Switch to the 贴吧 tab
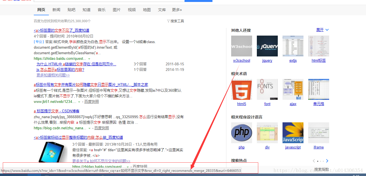This screenshot has height=176, width=366. [x=71, y=10]
